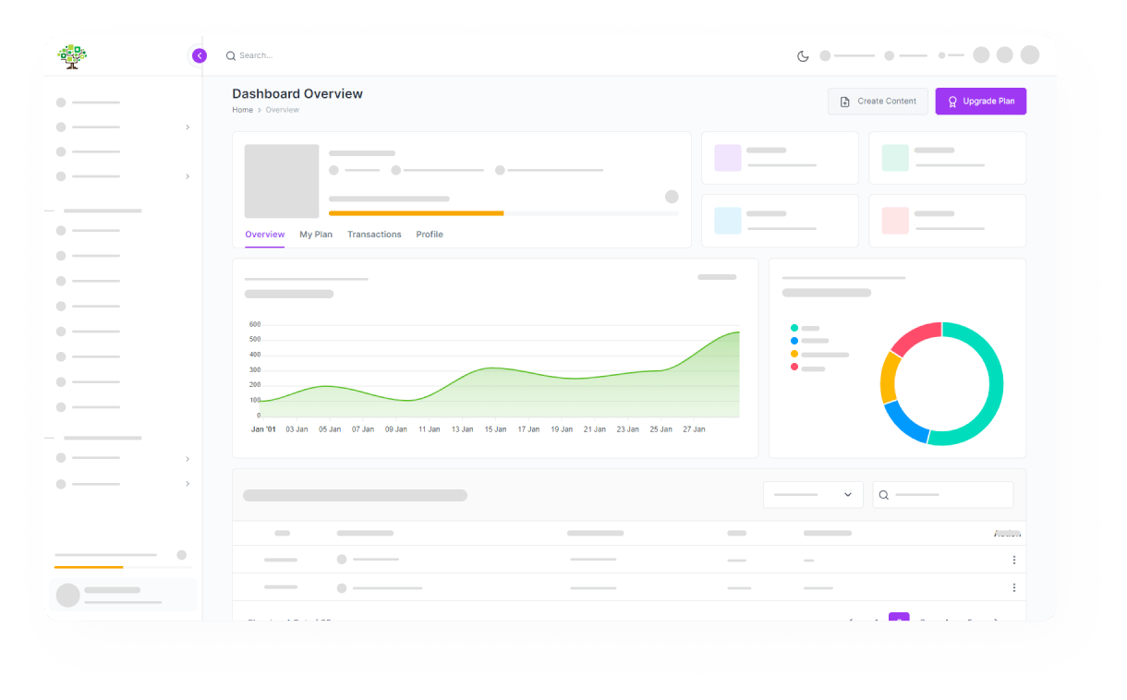Open the Transactions tab
Screen dimensions: 1127x700
coord(374,235)
